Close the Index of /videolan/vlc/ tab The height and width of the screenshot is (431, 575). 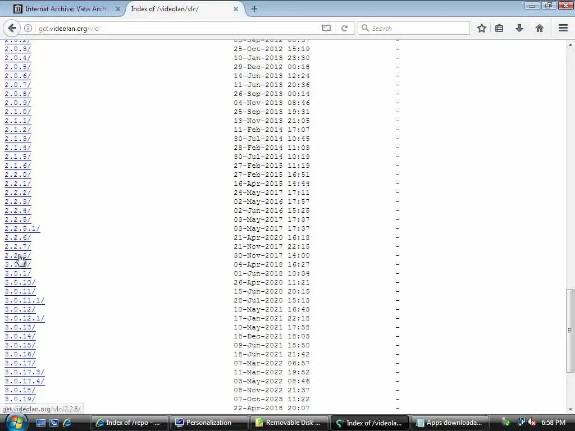click(x=236, y=9)
